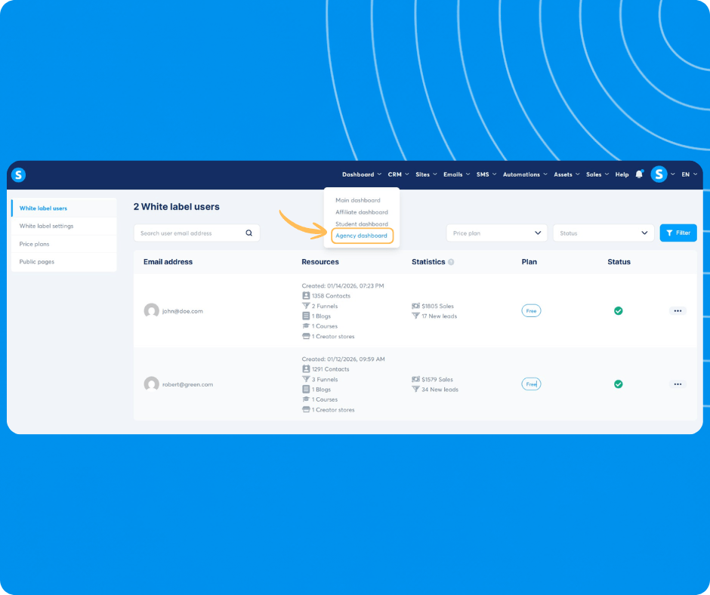Select Main dashboard menu entry
710x595 pixels.
[x=358, y=200]
